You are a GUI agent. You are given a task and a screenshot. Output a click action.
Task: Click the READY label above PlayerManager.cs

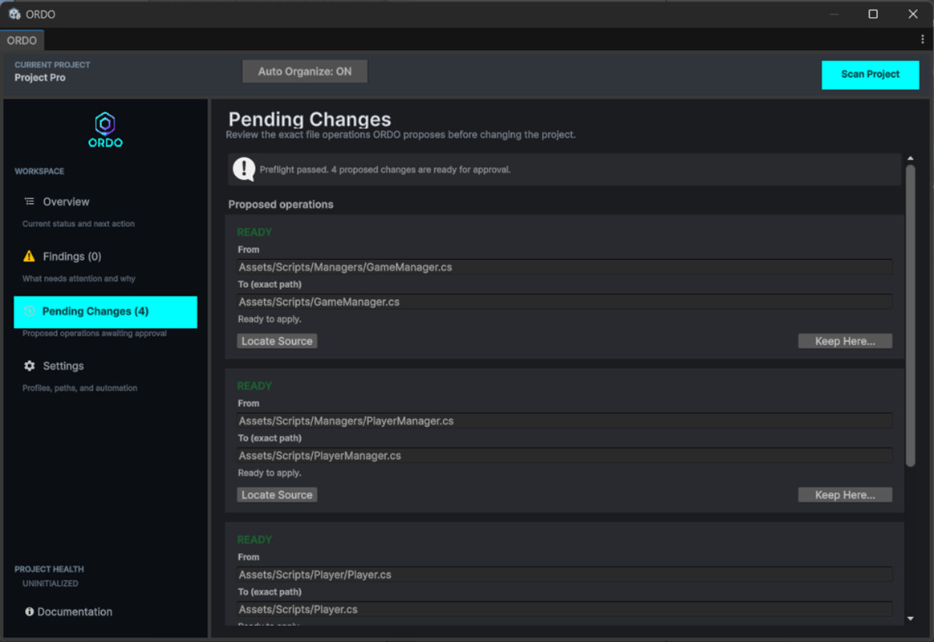coord(254,385)
